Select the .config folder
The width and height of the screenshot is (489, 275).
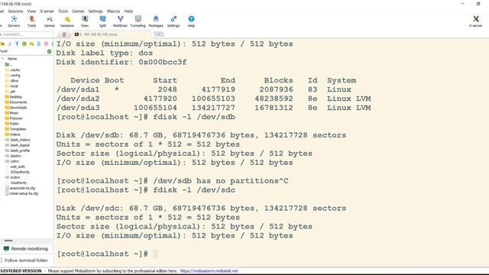coord(12,75)
